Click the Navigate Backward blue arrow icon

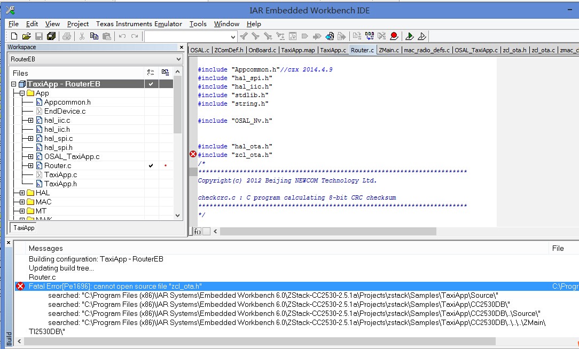(330, 36)
